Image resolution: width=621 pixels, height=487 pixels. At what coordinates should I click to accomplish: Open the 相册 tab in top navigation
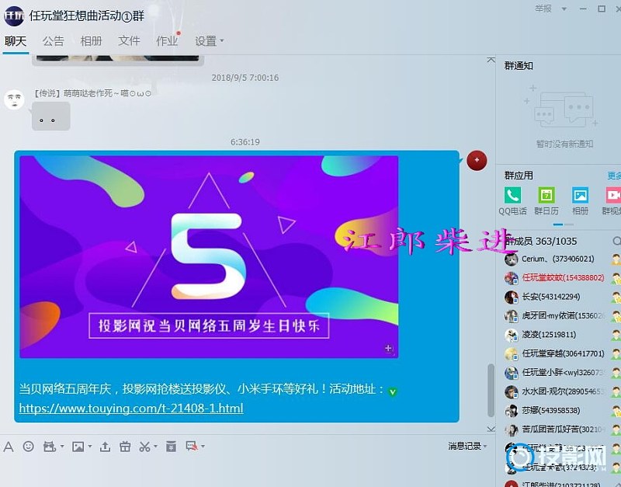pyautogui.click(x=91, y=41)
